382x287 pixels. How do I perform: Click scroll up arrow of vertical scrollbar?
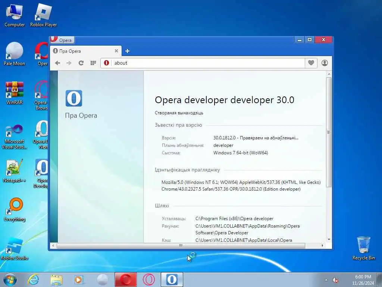329,74
